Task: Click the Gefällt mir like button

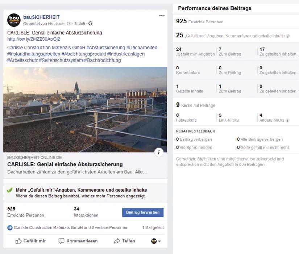Action: (30, 241)
